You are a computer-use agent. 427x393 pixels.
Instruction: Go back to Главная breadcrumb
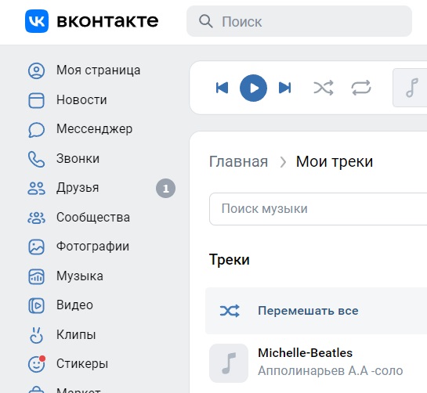238,162
